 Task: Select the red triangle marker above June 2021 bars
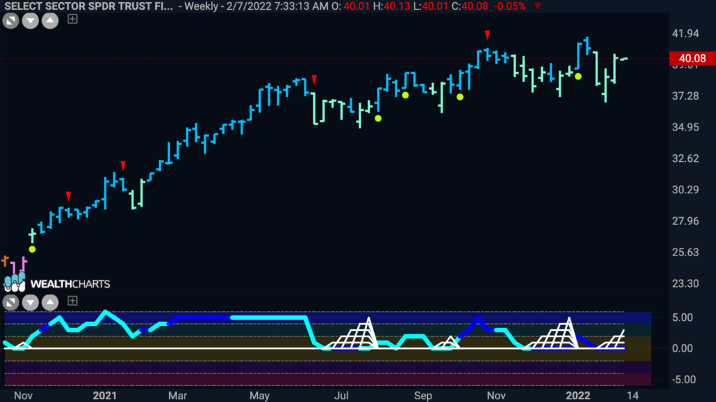314,80
